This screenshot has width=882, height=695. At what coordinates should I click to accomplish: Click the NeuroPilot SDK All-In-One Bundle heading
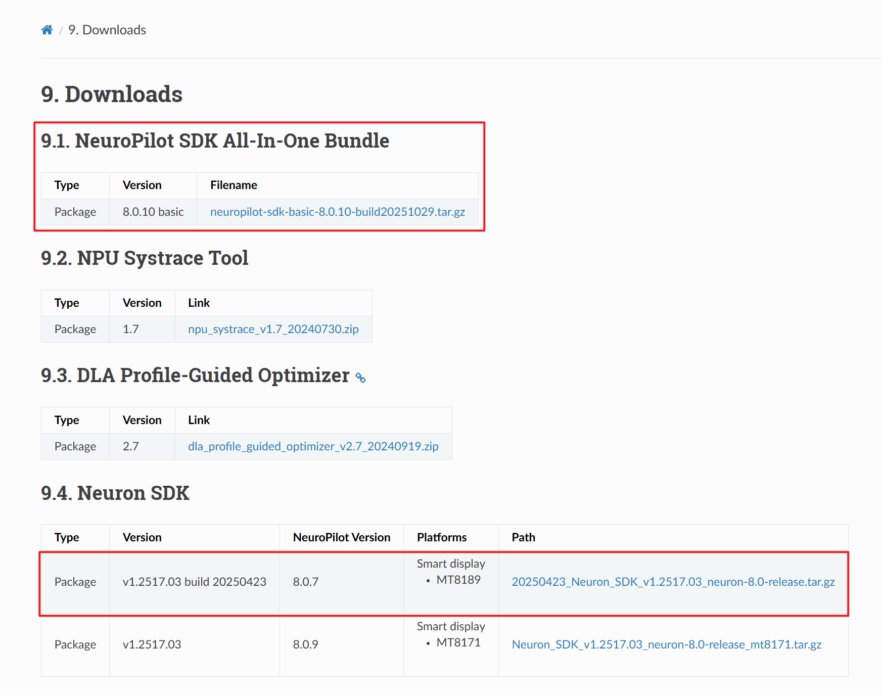pyautogui.click(x=215, y=141)
